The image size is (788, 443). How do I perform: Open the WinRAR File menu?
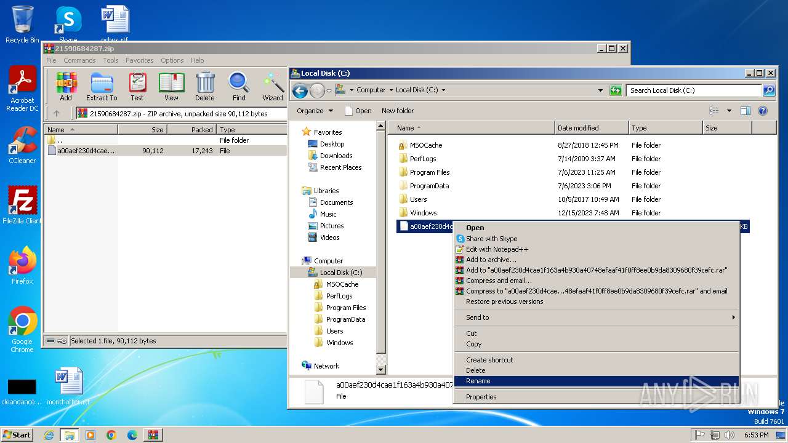click(x=51, y=60)
